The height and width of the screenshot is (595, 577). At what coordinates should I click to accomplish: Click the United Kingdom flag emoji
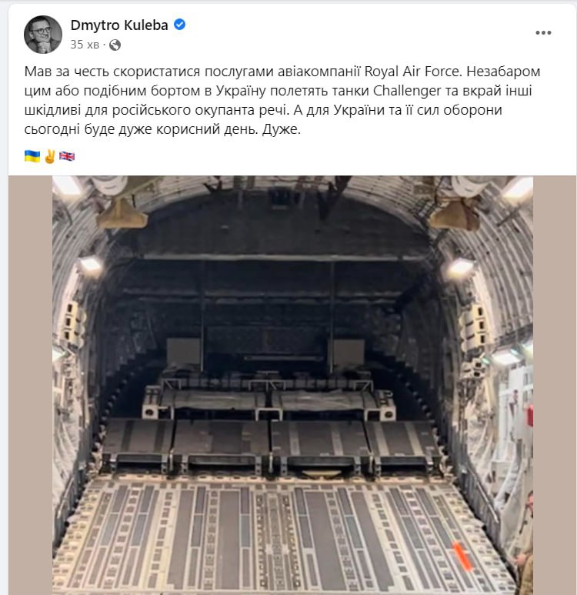tap(67, 155)
